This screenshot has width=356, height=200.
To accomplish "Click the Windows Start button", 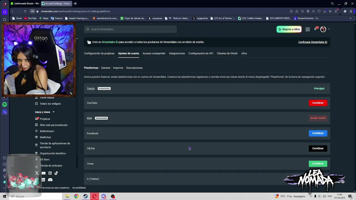I will click(x=4, y=196).
